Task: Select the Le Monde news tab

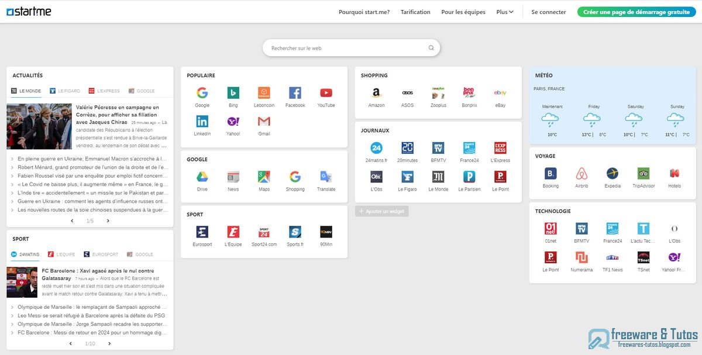Action: (26, 91)
